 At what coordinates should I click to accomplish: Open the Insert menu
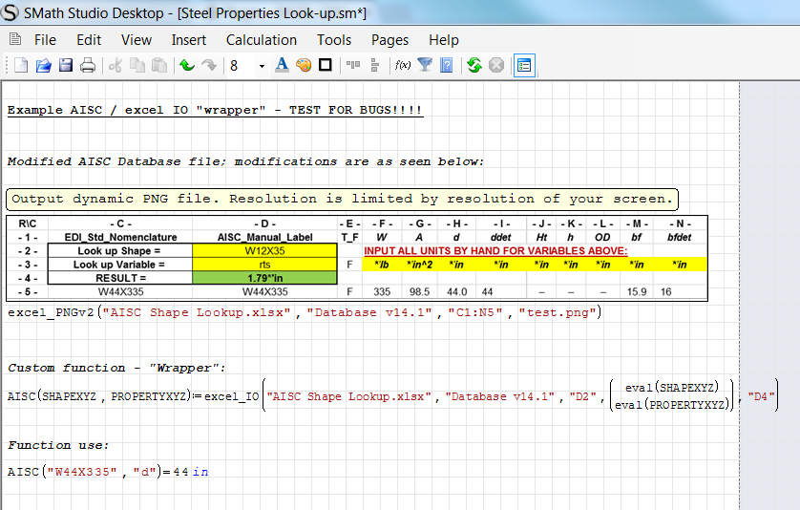click(x=189, y=40)
